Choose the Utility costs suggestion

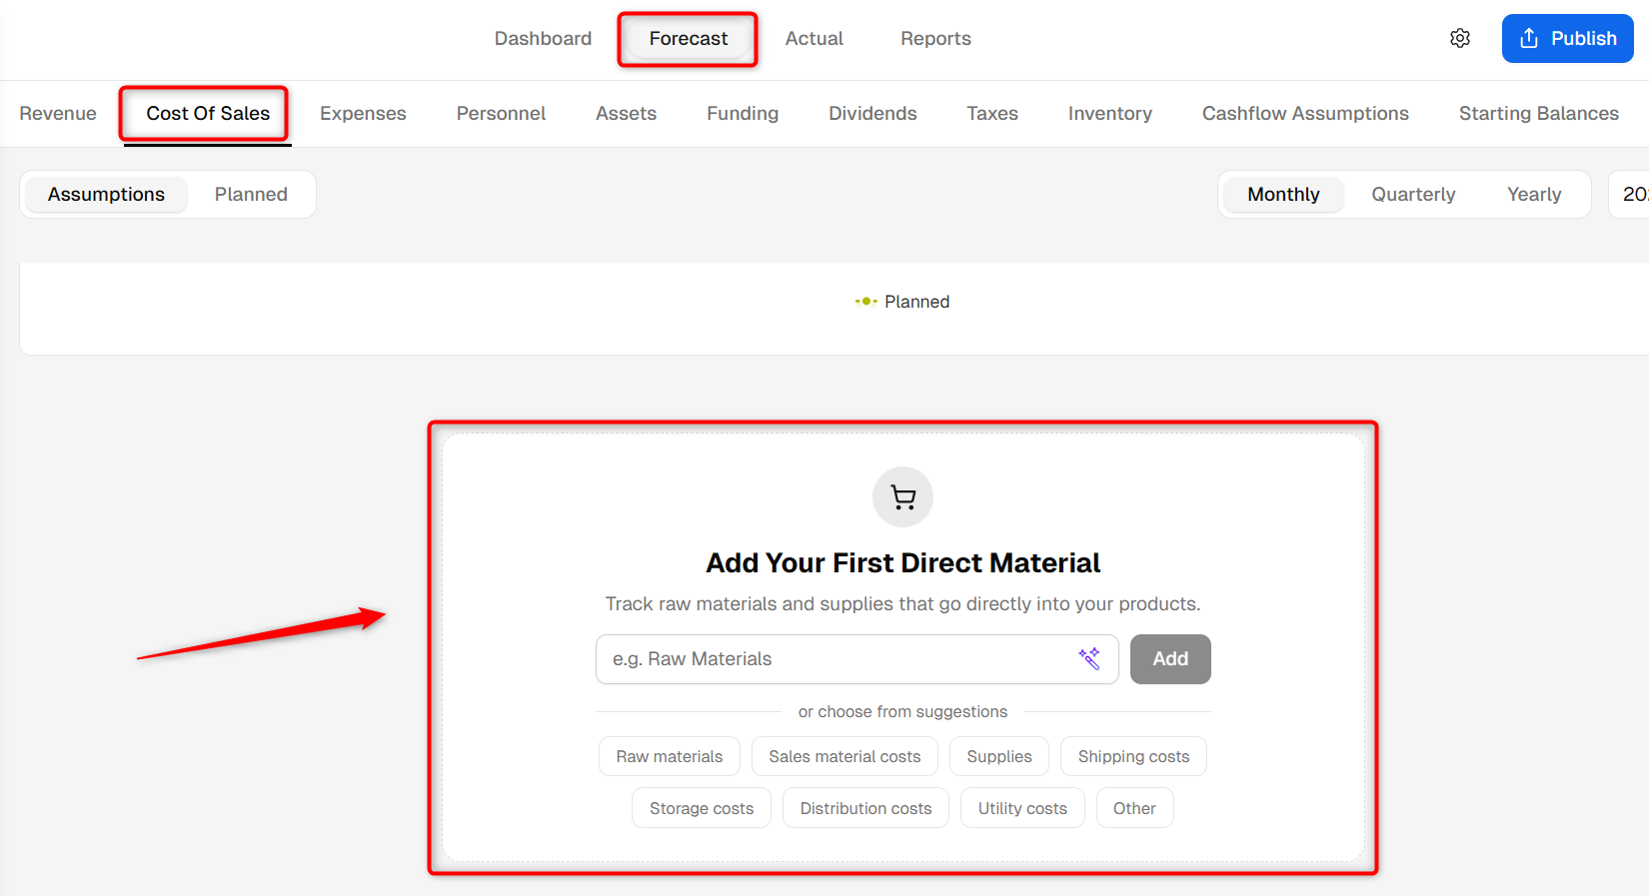point(1022,808)
